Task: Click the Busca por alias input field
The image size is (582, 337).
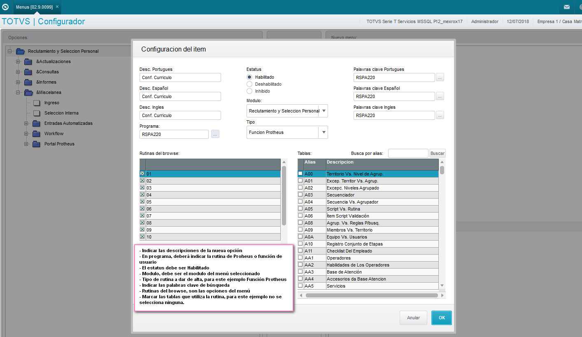Action: (x=408, y=153)
